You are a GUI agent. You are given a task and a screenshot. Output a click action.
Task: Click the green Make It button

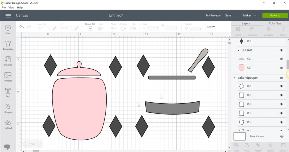coord(275,15)
